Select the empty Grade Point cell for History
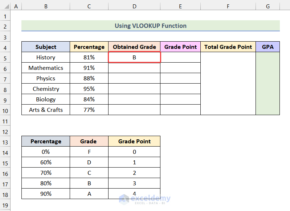Screen dimensions: 290x211 tap(180, 58)
